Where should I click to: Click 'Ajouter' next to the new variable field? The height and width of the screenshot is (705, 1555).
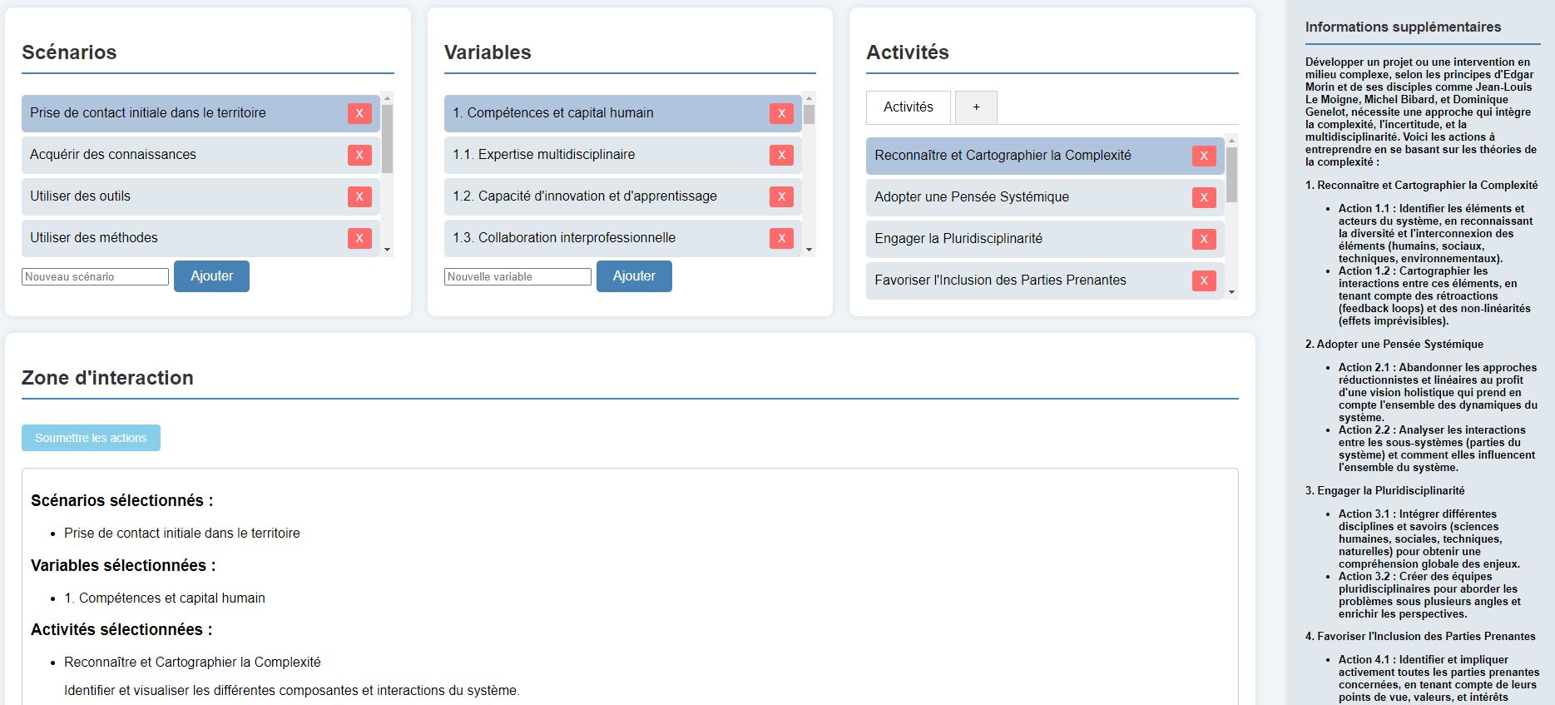click(x=634, y=276)
